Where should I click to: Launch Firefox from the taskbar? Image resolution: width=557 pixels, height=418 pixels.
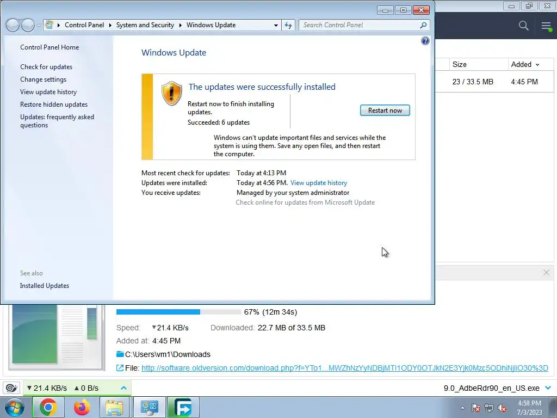tap(82, 407)
